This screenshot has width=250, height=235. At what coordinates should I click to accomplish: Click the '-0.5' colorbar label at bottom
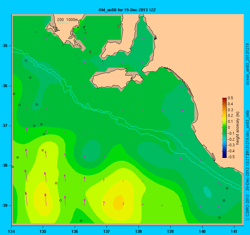pyautogui.click(x=231, y=157)
